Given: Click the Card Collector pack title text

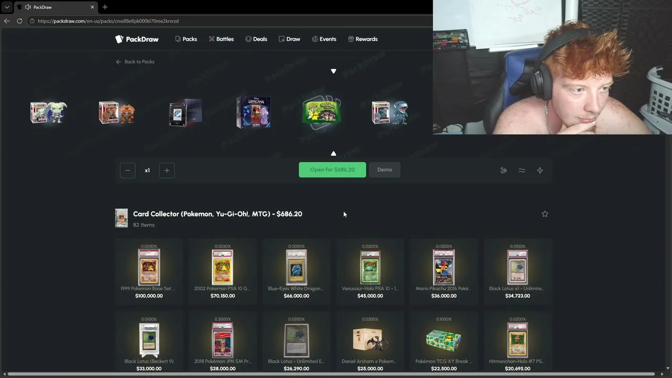Looking at the screenshot, I should click(x=217, y=214).
